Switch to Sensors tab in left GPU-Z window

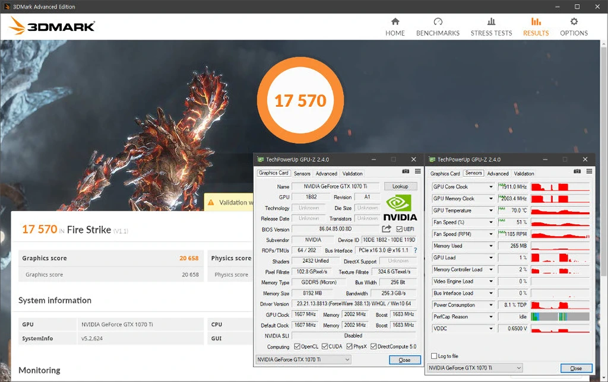point(302,174)
